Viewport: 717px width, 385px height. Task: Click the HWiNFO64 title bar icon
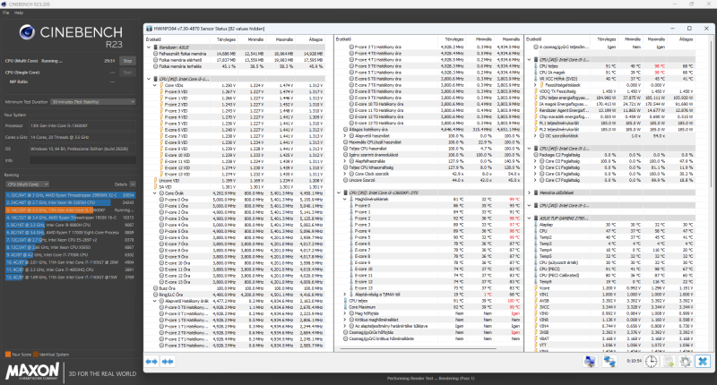149,29
